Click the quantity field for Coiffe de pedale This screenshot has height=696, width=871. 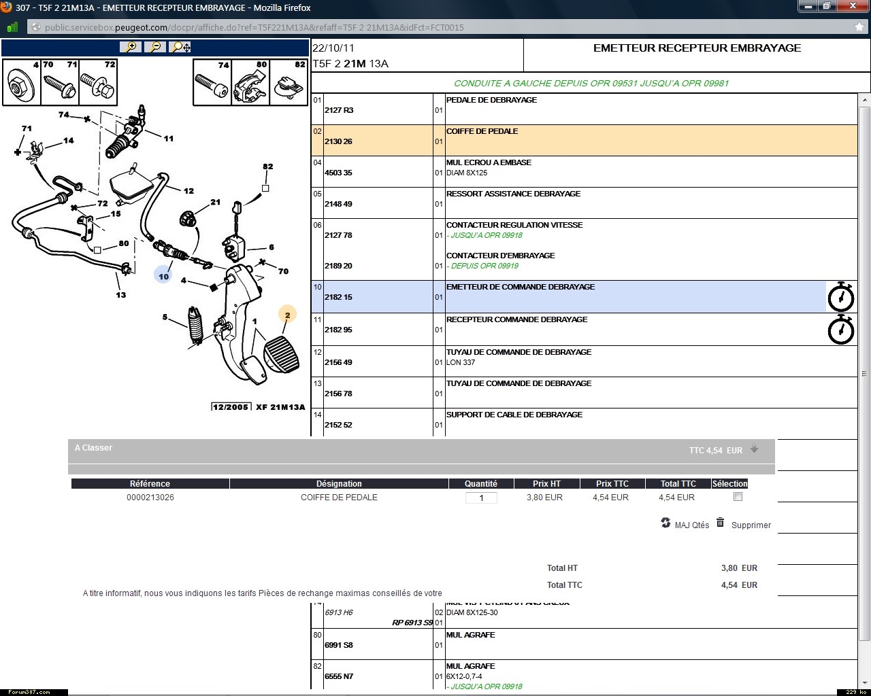pos(481,498)
